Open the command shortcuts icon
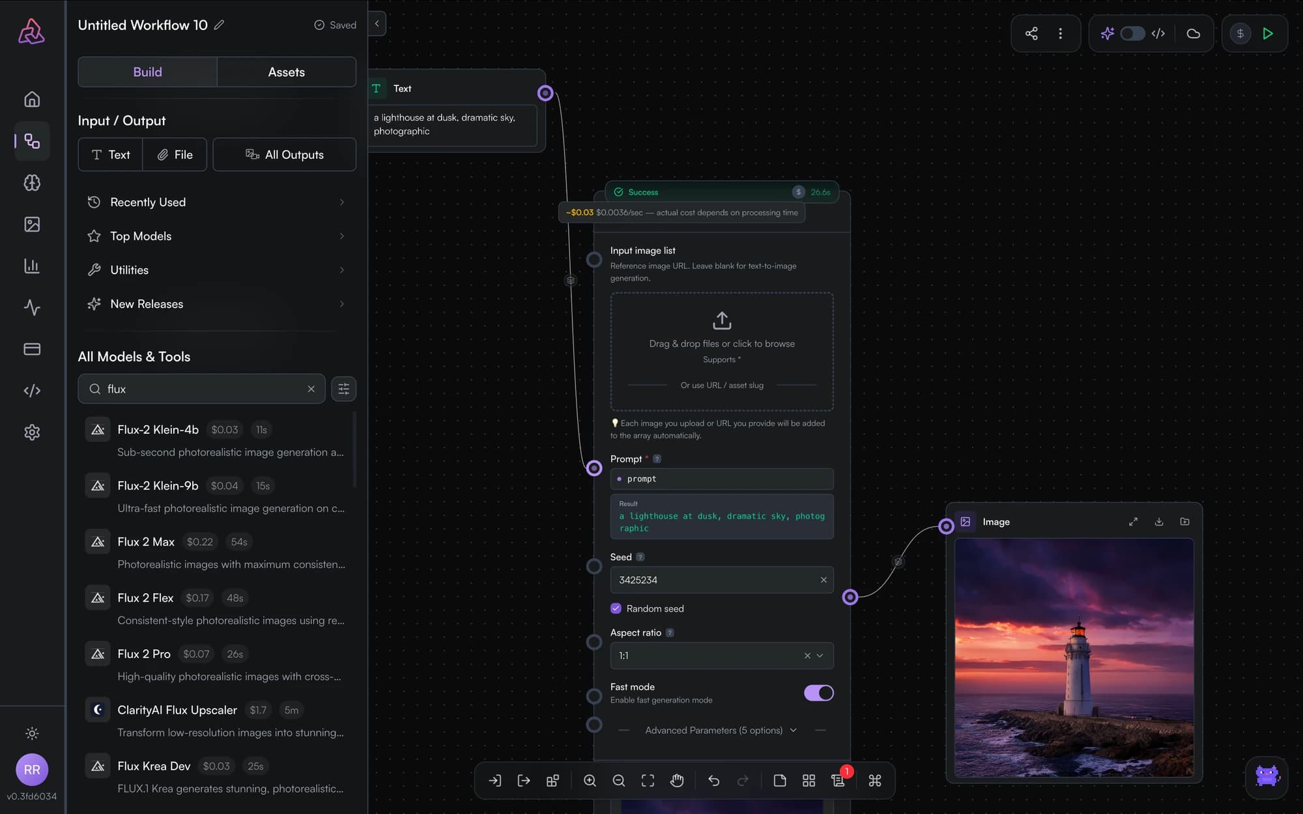The image size is (1303, 814). point(875,780)
